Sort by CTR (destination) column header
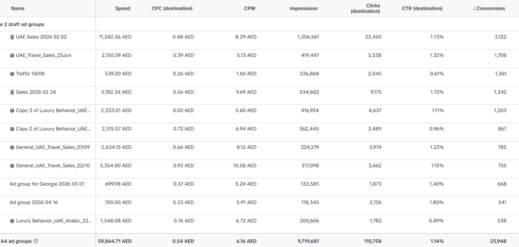 (422, 9)
